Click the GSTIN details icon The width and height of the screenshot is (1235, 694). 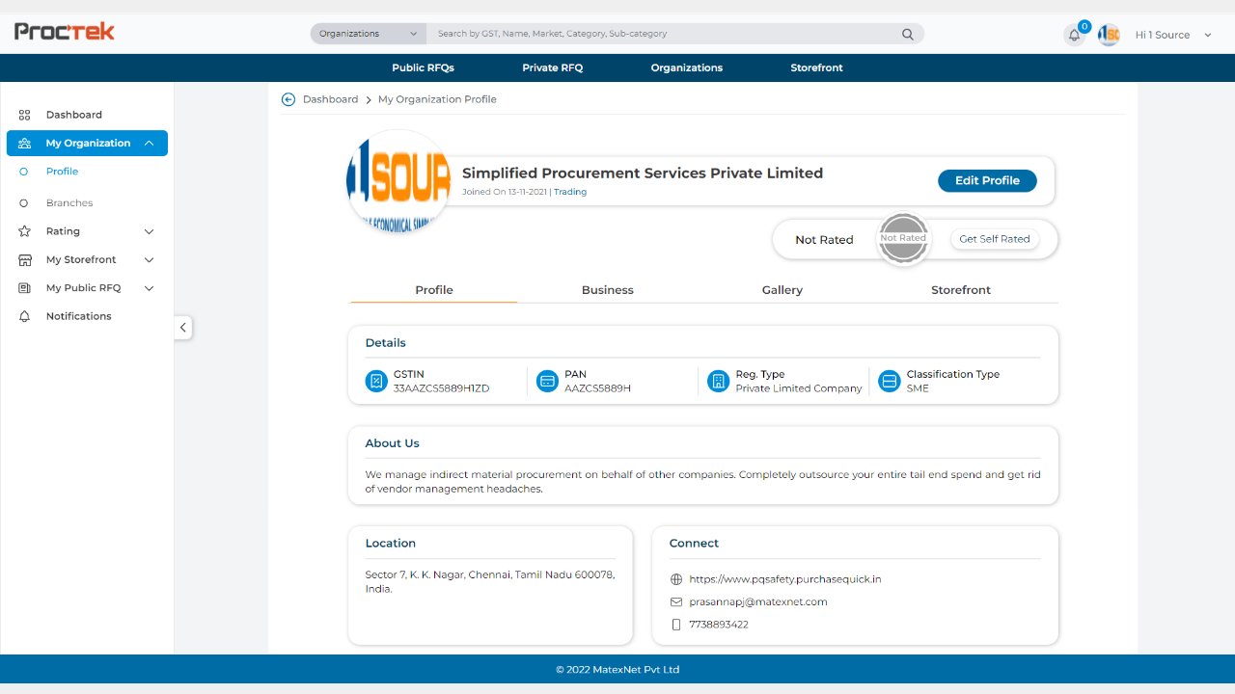[376, 382]
